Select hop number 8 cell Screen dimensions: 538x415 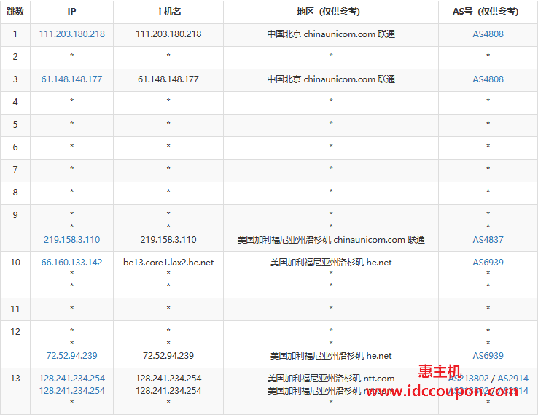click(15, 193)
